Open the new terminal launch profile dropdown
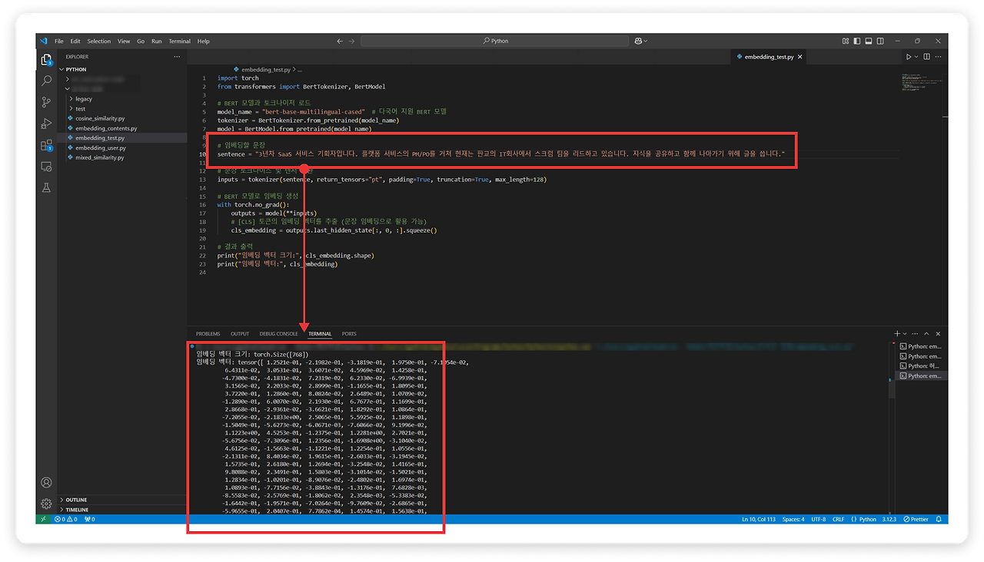Image resolution: width=984 pixels, height=562 pixels. (x=906, y=334)
